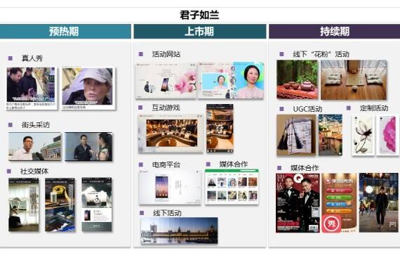Select the 持续期 header banner

coord(334,32)
